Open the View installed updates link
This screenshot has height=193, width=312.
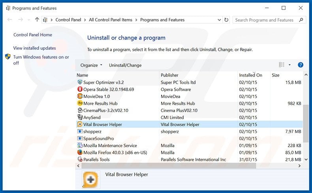point(34,48)
